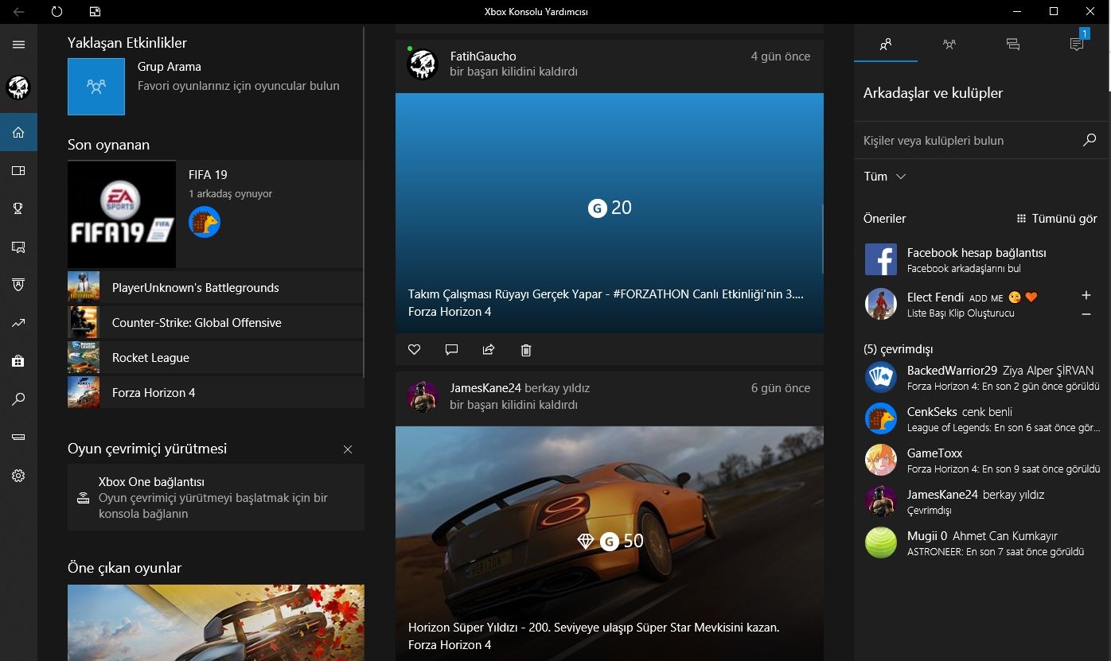This screenshot has height=661, width=1111.
Task: Select JamesKane24 in the offline friends list
Action: click(982, 502)
